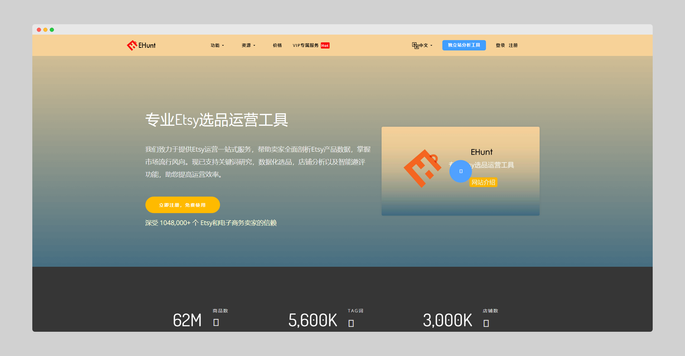Click the 深受 1048,000+ trust text
The width and height of the screenshot is (685, 356).
click(x=211, y=223)
